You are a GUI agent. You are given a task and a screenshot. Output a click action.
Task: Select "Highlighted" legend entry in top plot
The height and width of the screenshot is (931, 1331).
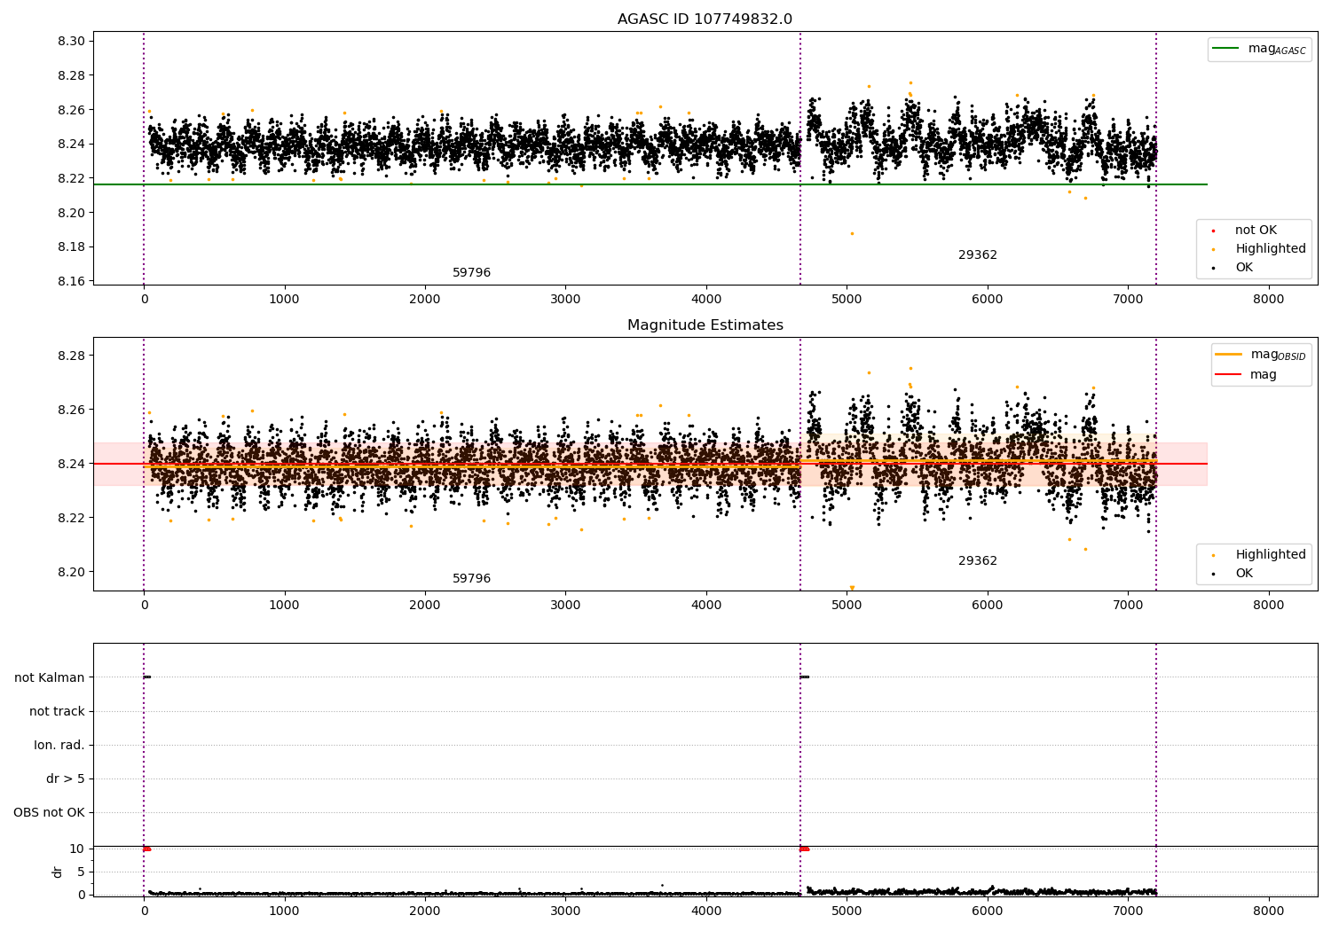click(1261, 249)
